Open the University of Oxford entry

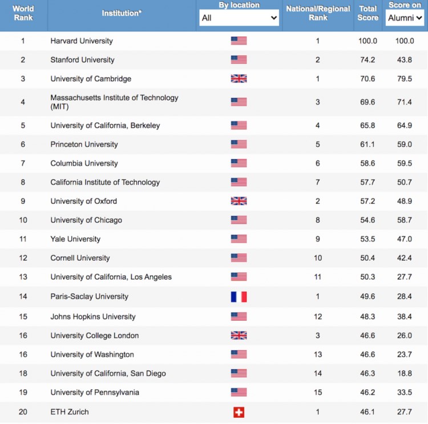[x=83, y=201]
